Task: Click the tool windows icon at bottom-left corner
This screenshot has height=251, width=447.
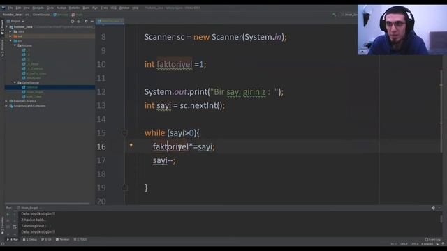Action: click(x=3, y=244)
